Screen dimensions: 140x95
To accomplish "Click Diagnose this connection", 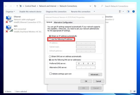I will [x=56, y=12].
